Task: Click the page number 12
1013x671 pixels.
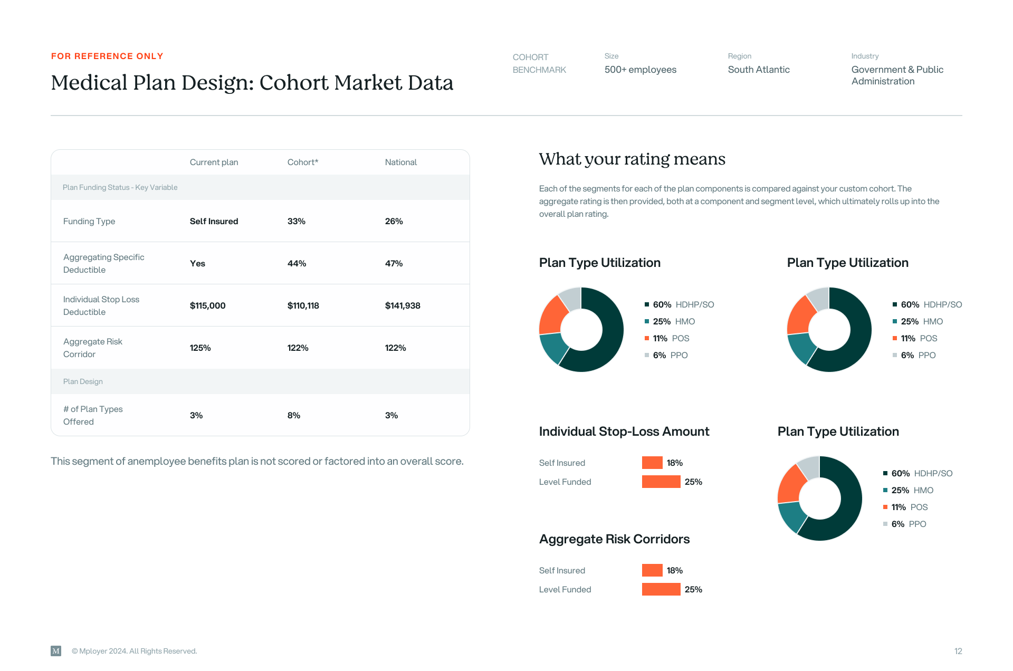Action: (958, 651)
